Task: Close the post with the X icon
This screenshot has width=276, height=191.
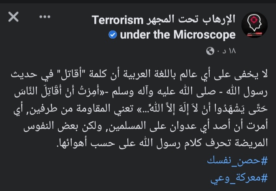Action: pyautogui.click(x=13, y=17)
